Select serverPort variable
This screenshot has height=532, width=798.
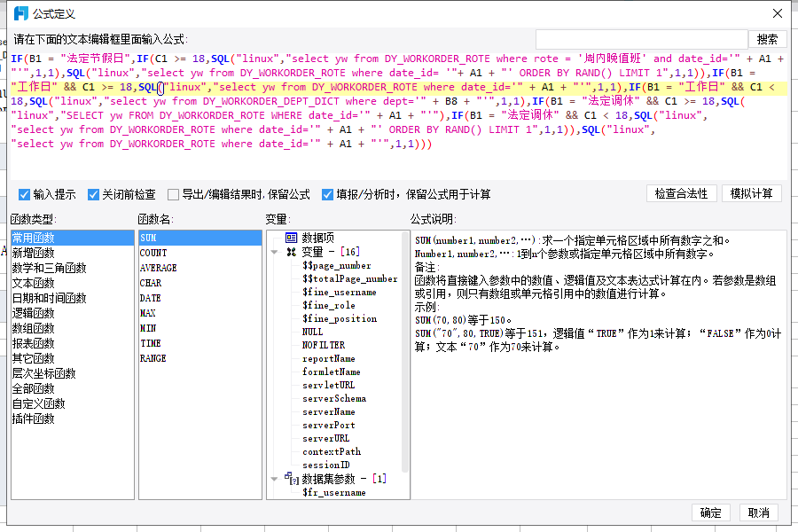click(x=329, y=425)
